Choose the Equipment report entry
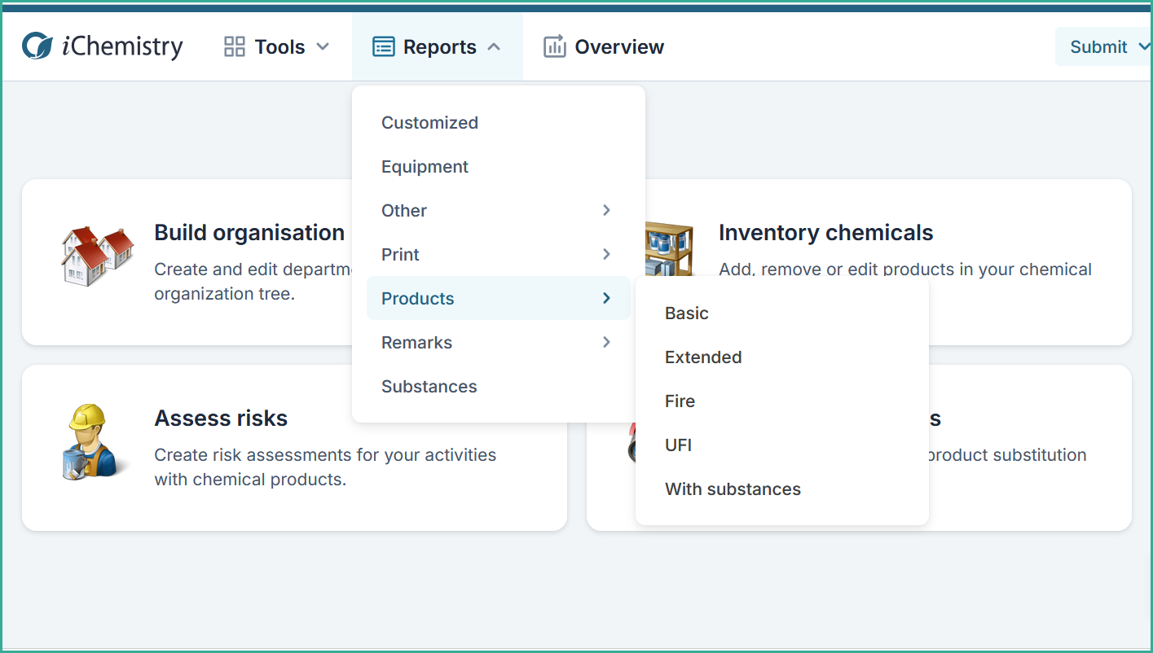Screen dimensions: 1153x653 pos(425,167)
